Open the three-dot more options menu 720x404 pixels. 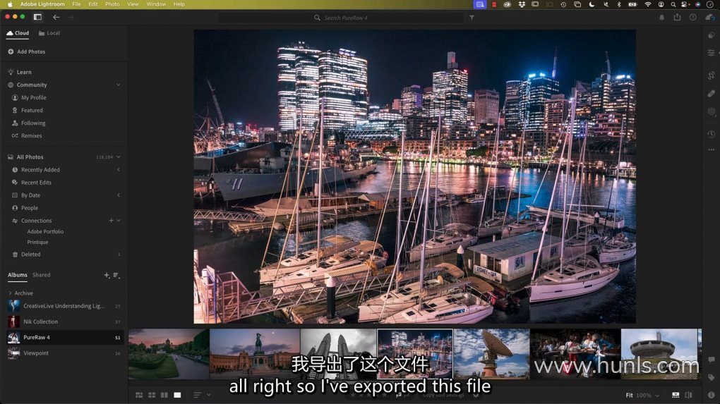point(712,149)
